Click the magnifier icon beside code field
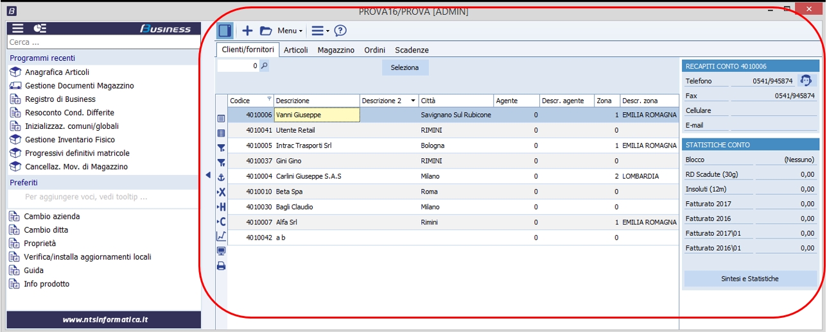Viewport: 827px width, 332px height. pos(264,65)
